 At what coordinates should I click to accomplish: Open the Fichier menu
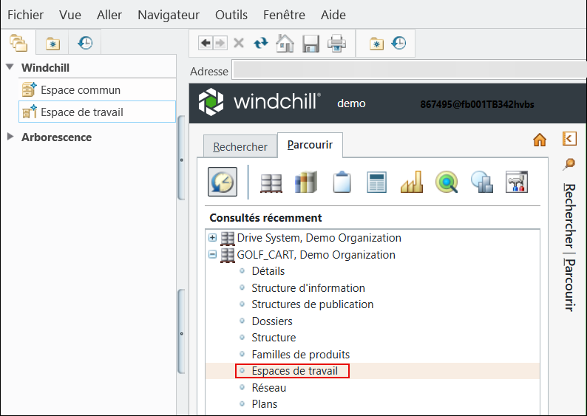(25, 15)
